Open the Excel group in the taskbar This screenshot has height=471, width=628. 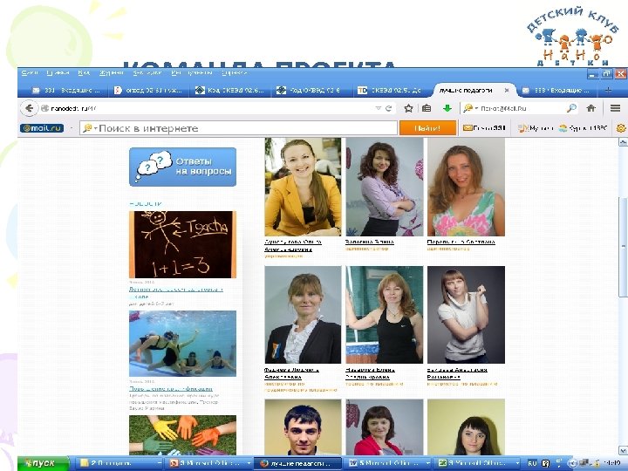478,463
